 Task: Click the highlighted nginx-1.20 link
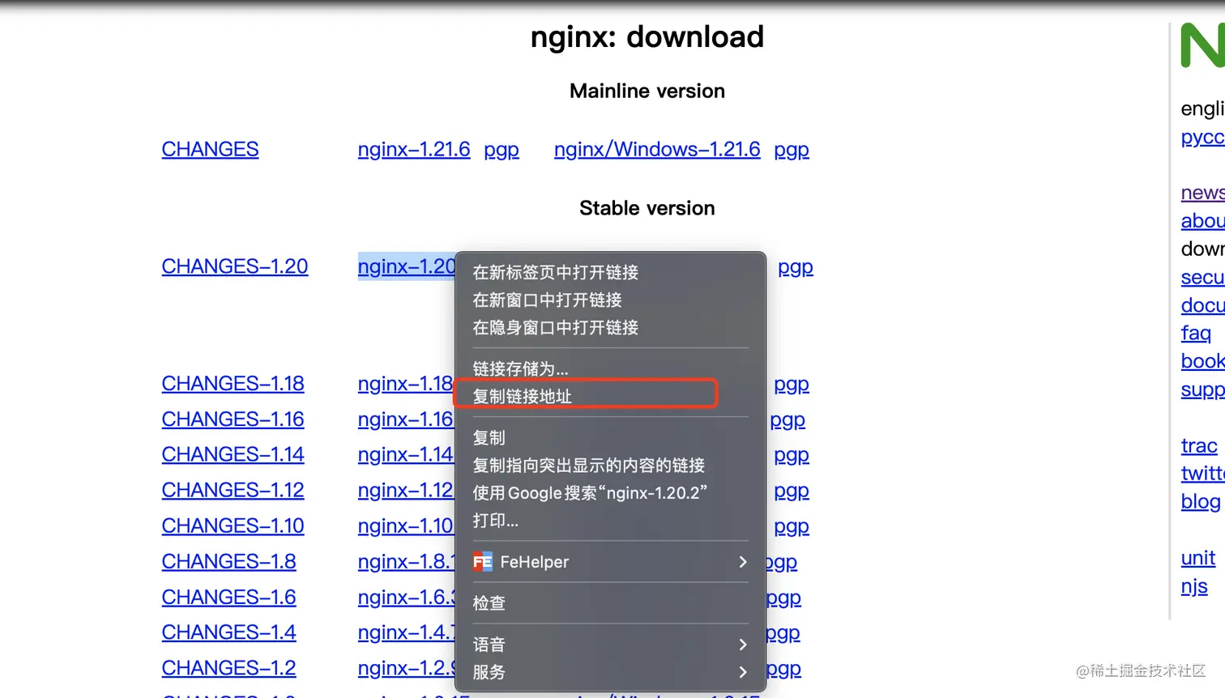407,266
